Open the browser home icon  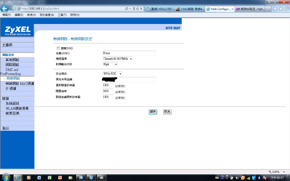[x=275, y=9]
